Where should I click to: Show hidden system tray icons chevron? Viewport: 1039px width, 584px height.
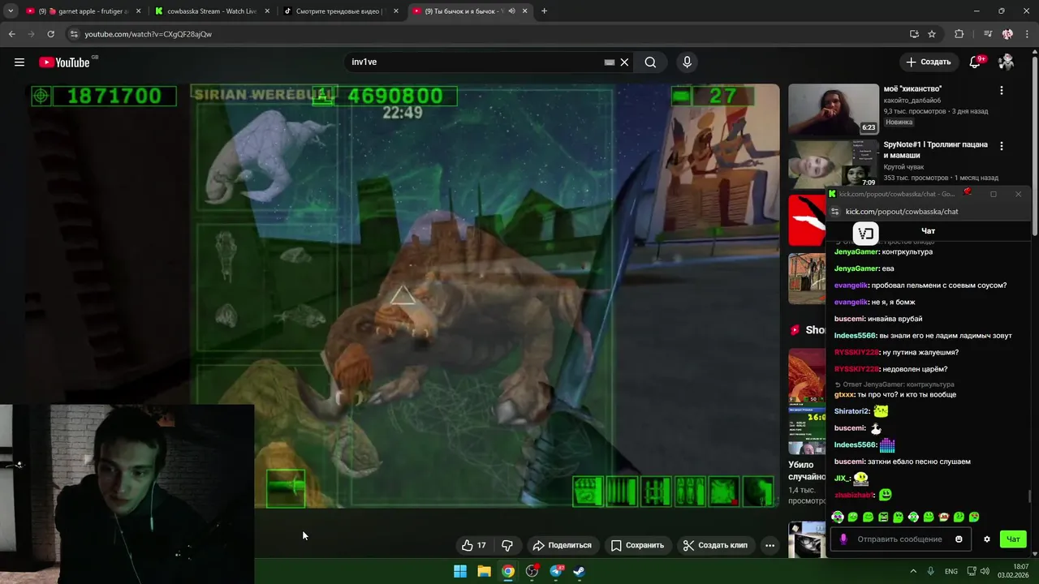click(913, 571)
